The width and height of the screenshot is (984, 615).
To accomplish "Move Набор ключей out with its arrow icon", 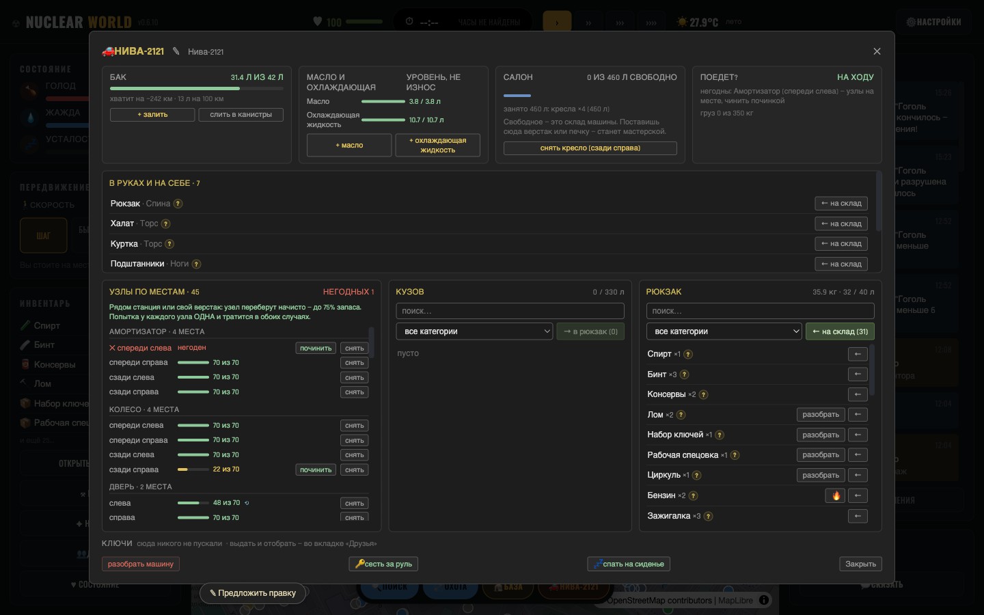I will (858, 435).
